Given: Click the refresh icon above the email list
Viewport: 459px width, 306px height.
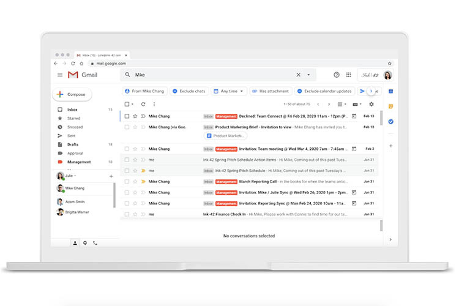Looking at the screenshot, I should point(143,104).
